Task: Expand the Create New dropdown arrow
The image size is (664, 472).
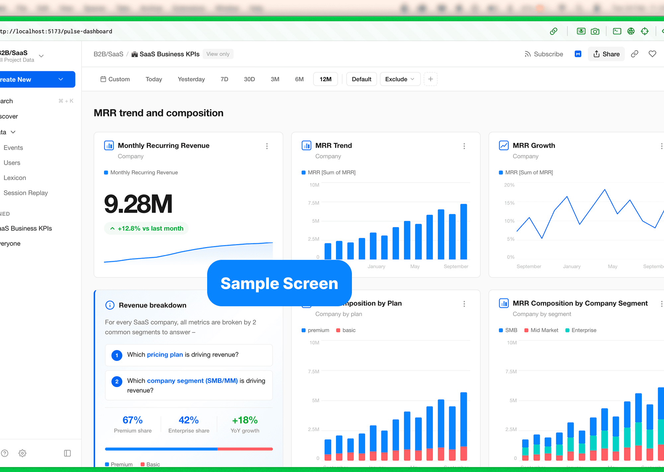Action: point(61,80)
